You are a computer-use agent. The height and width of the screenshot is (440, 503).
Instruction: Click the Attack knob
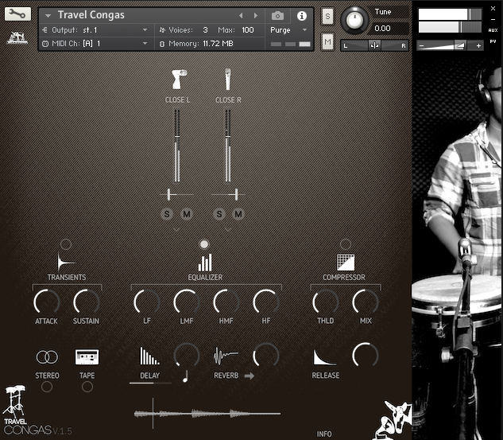pyautogui.click(x=47, y=302)
